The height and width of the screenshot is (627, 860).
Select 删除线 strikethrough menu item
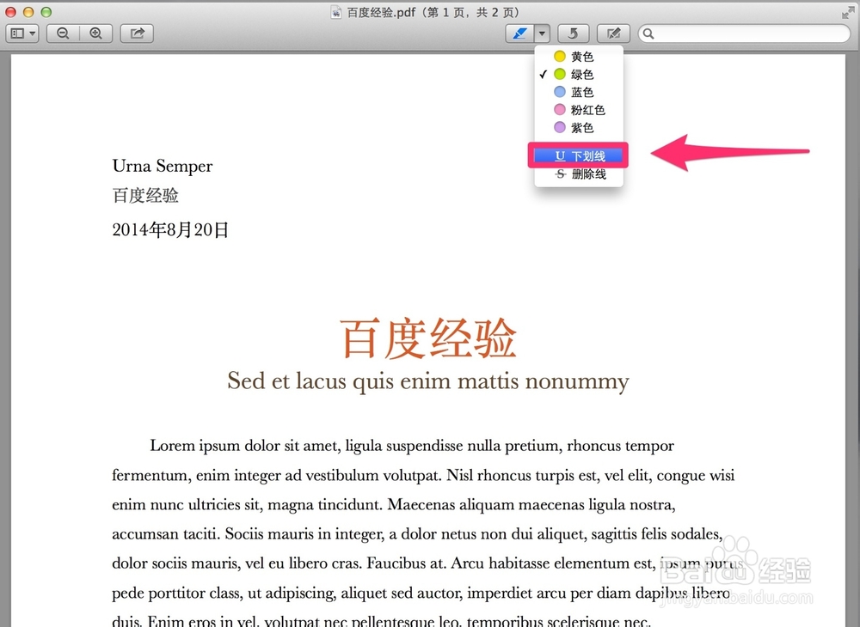579,174
